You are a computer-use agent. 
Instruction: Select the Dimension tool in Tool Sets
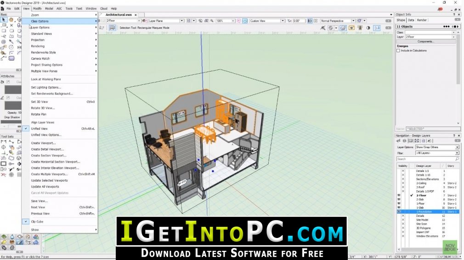tap(4, 142)
